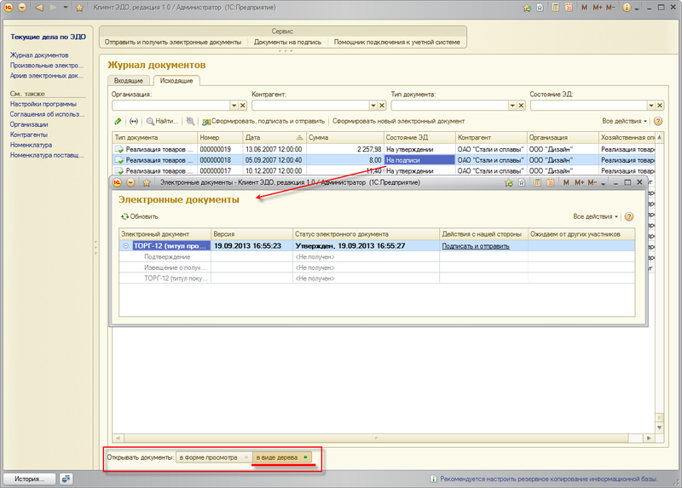Click the windows list icon beside История
This screenshot has height=488, width=682.
[x=66, y=479]
